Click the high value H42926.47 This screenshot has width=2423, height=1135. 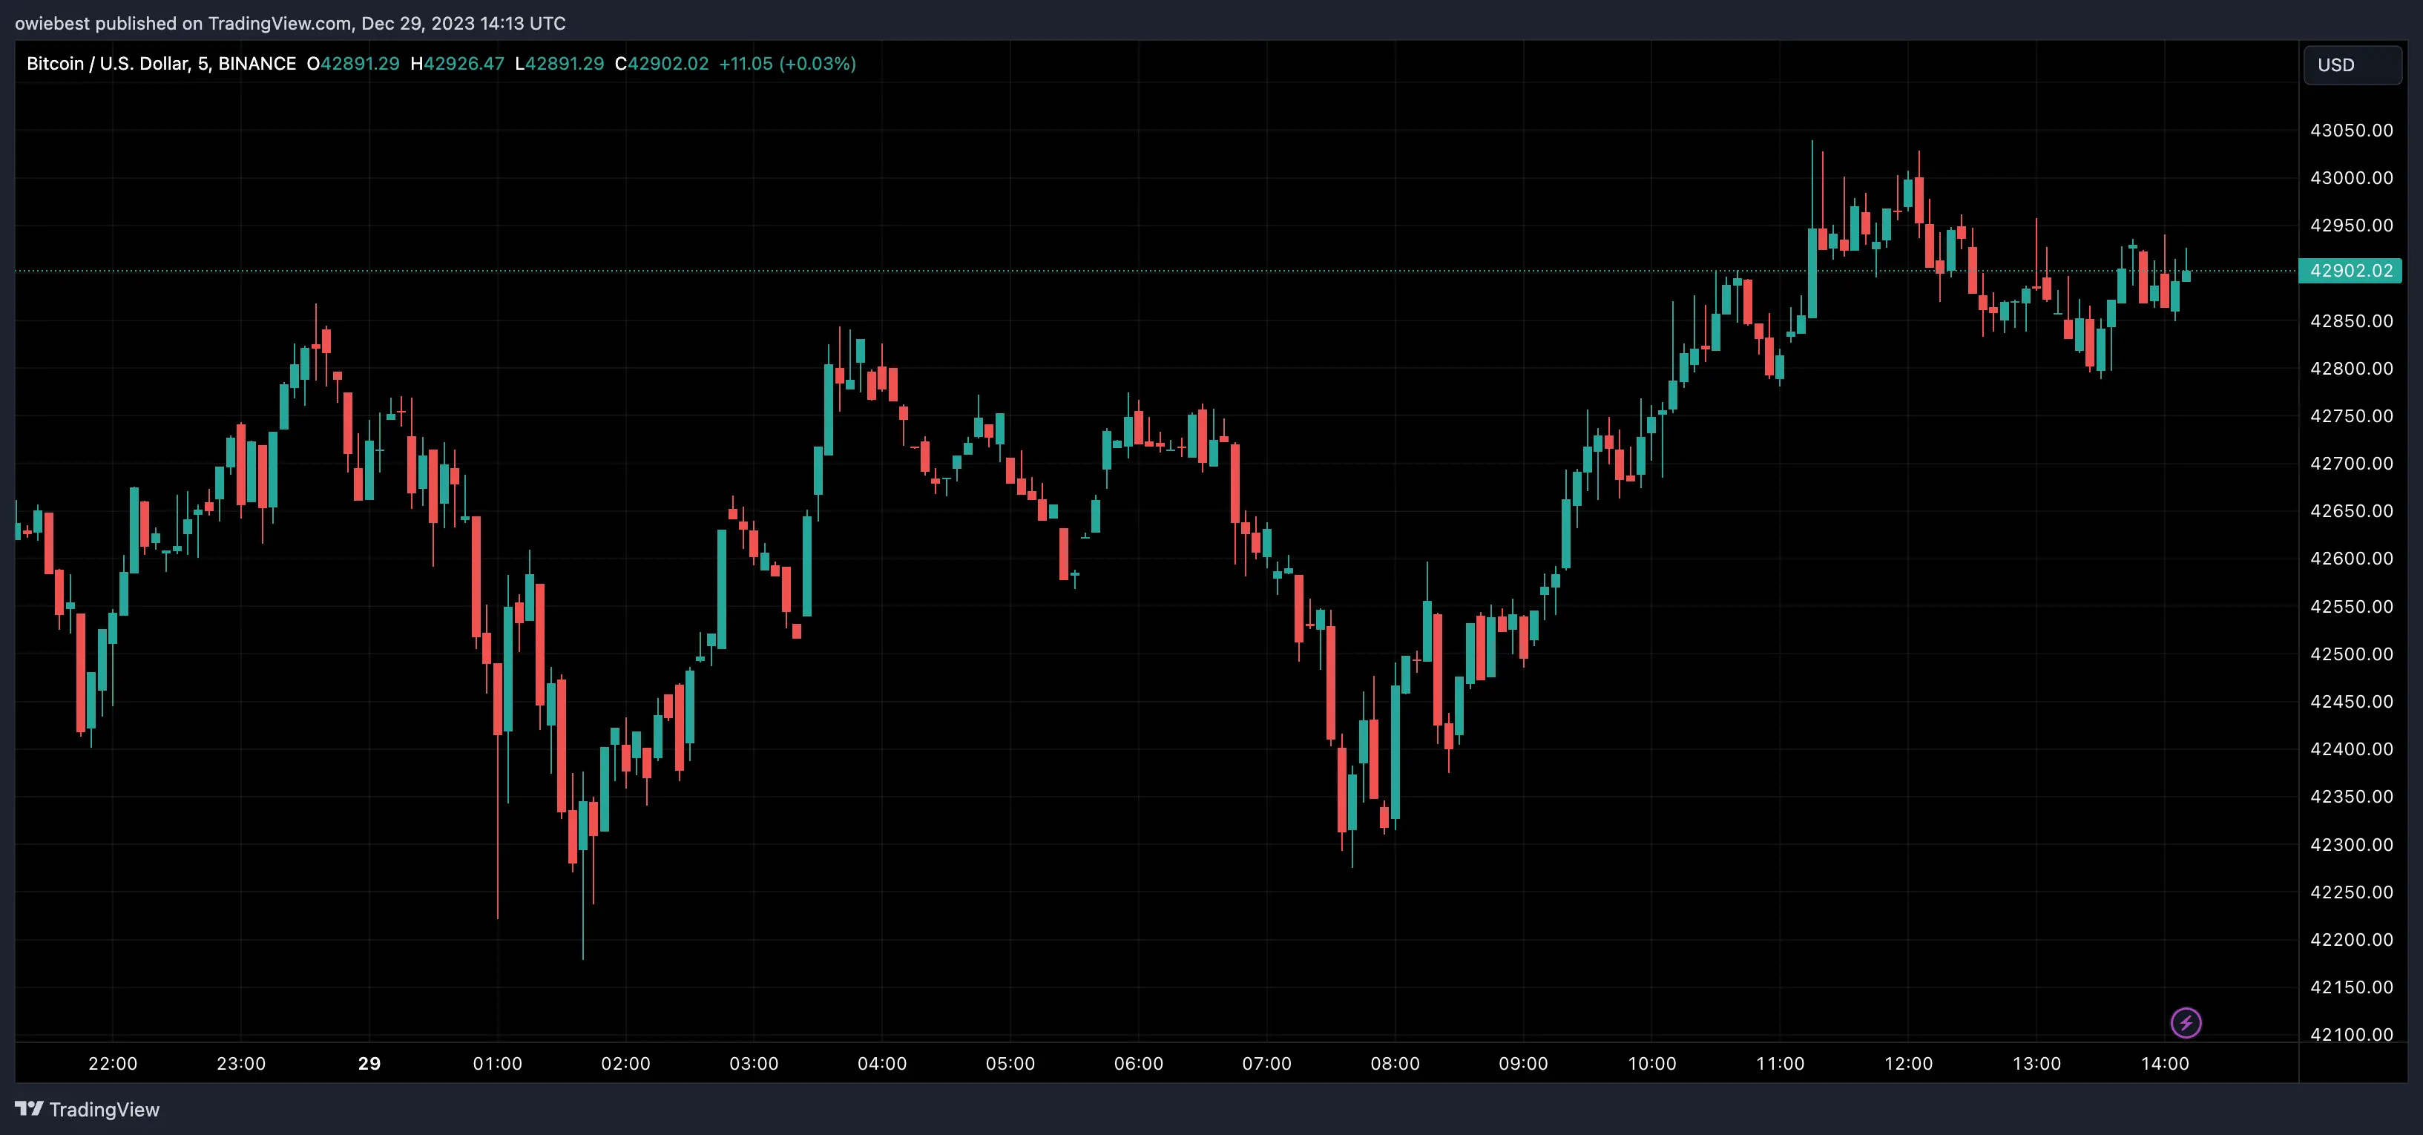[x=458, y=64]
